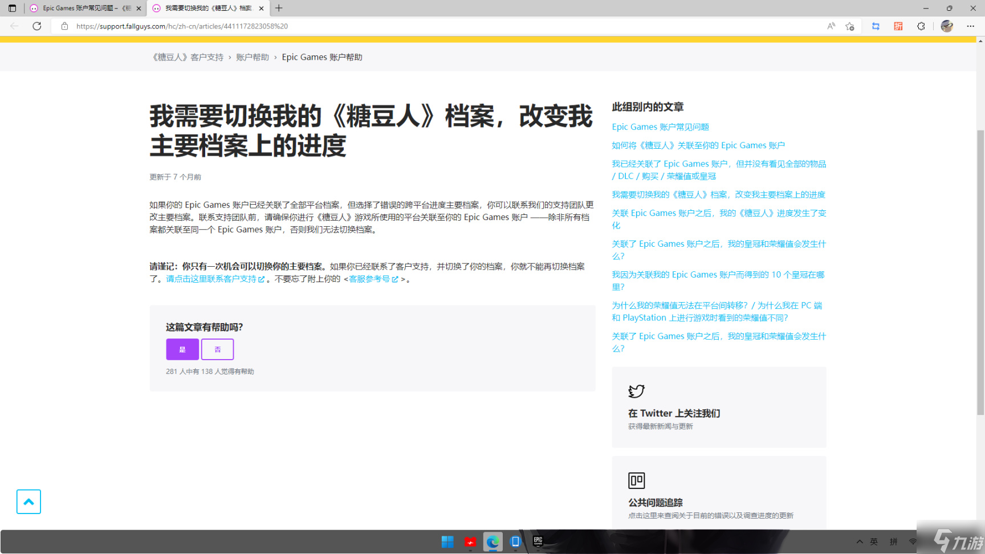Click the scrollbar up arrow
The height and width of the screenshot is (554, 985).
click(980, 40)
